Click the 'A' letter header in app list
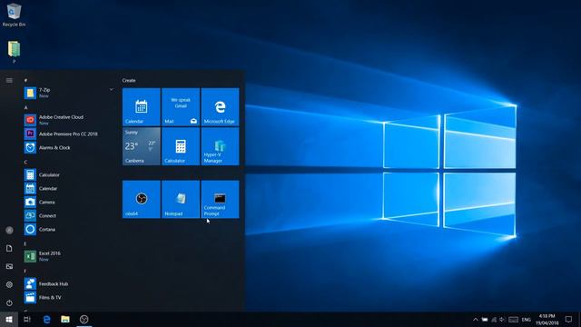This screenshot has width=581, height=327. [x=25, y=107]
